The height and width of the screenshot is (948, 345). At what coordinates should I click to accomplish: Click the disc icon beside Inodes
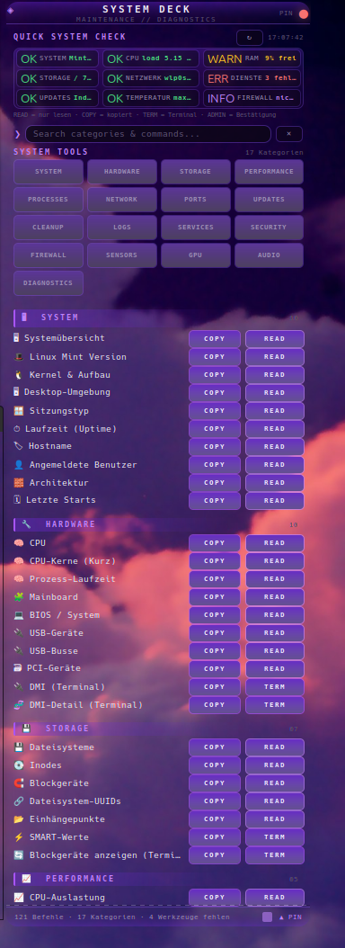point(19,765)
